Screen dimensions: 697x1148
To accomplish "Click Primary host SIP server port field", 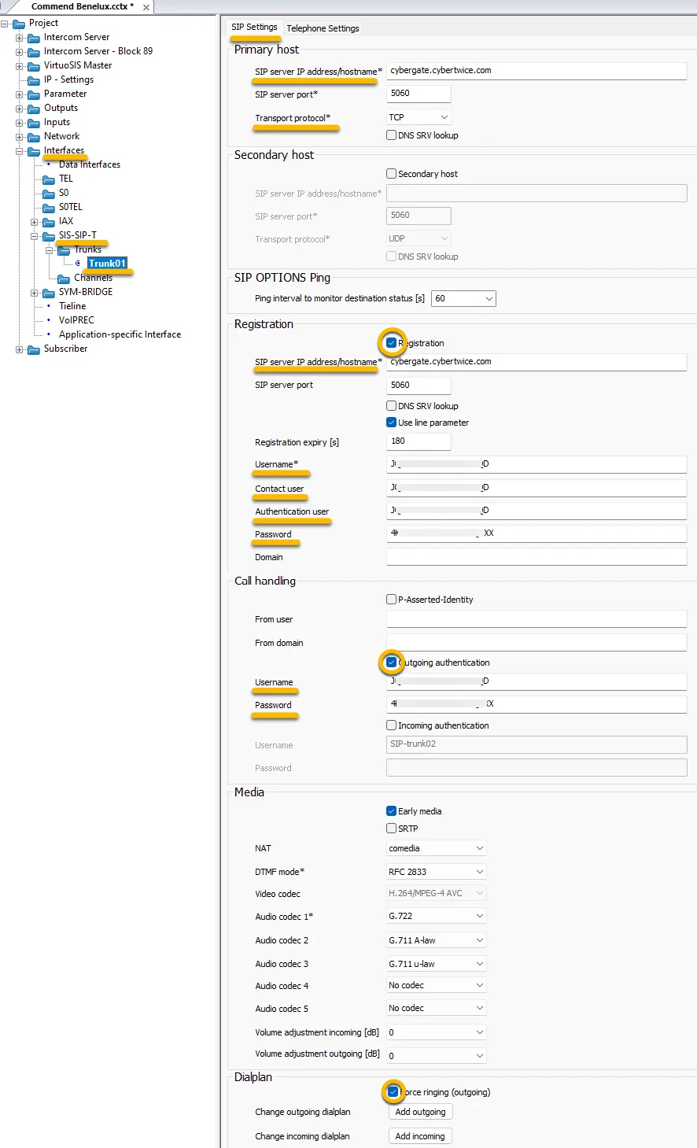I will pyautogui.click(x=419, y=94).
